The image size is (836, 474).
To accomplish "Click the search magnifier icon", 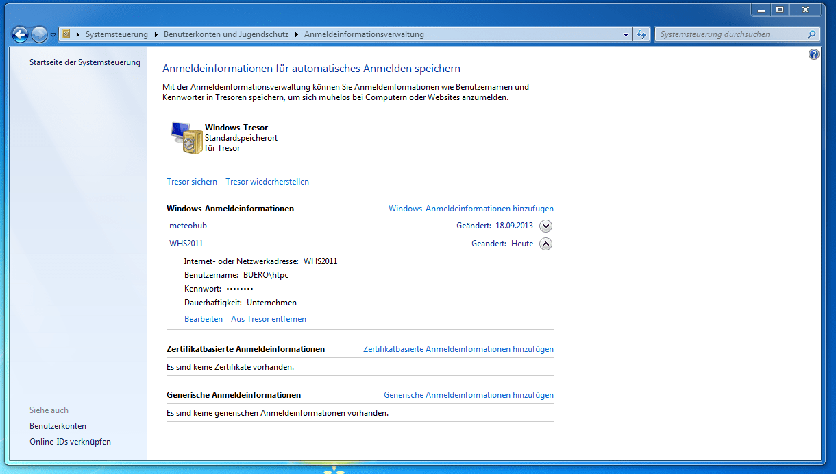I will coord(812,34).
